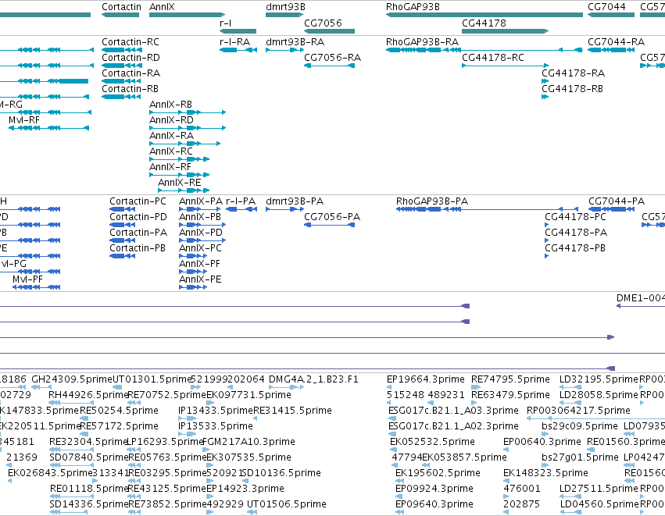Image resolution: width=665 pixels, height=516 pixels.
Task: Select the UT01506.5prime EST label
Action: 287,504
